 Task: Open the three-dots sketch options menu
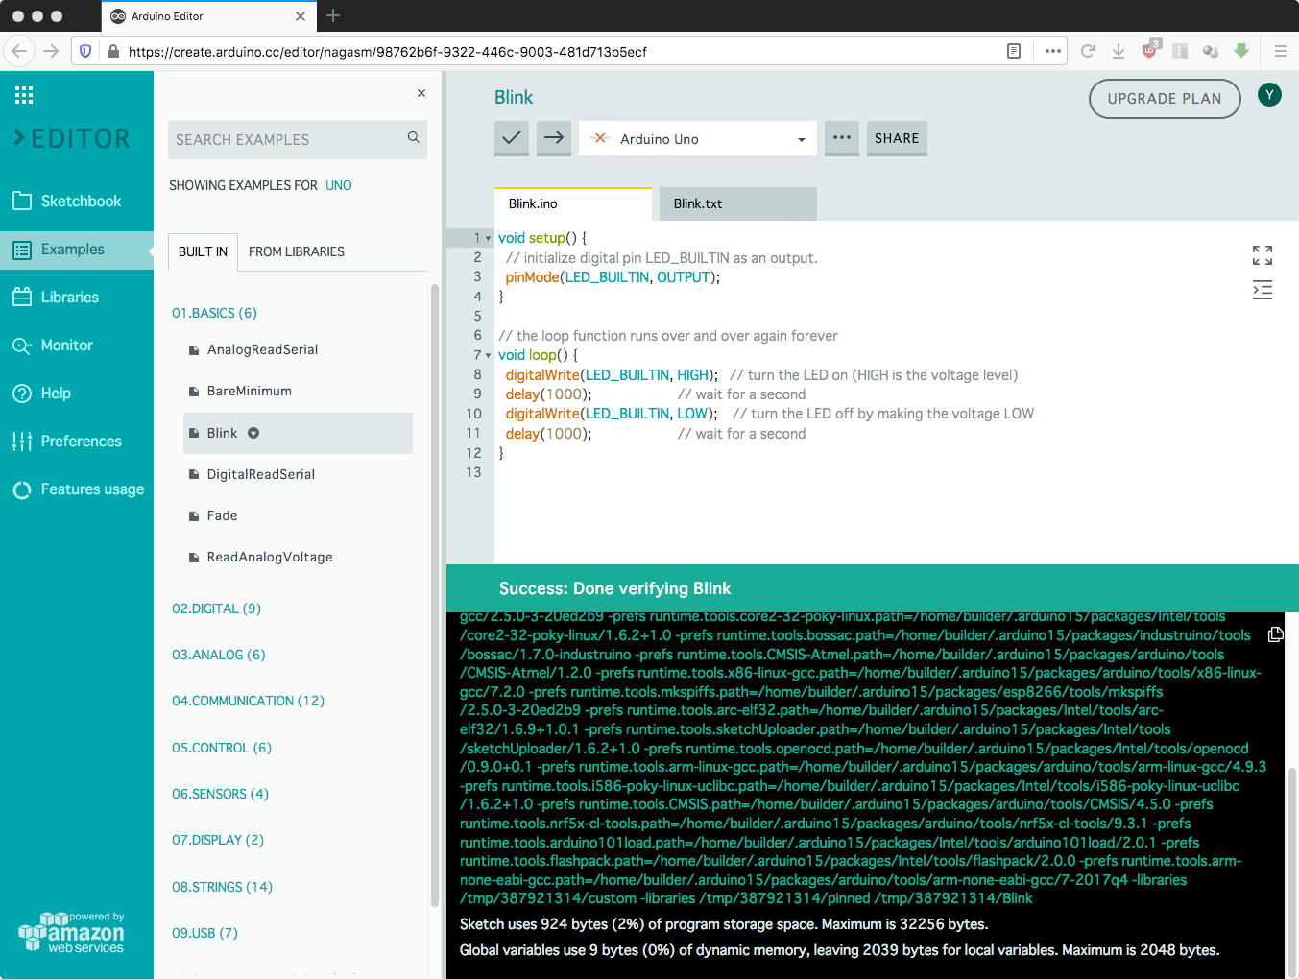(842, 138)
